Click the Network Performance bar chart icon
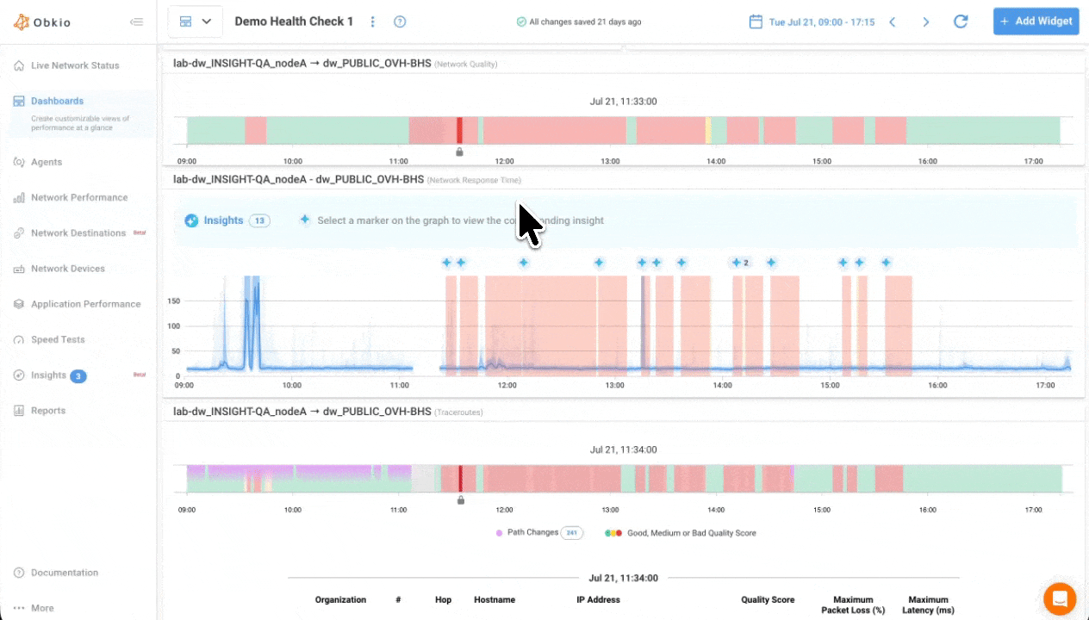1089x620 pixels. (19, 197)
